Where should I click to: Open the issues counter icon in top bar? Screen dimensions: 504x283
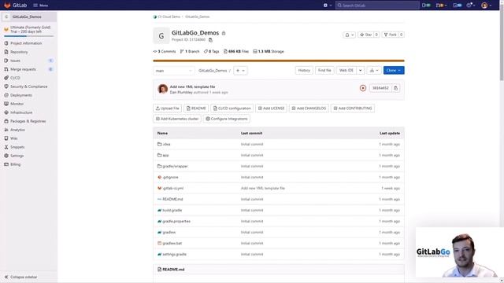click(x=426, y=6)
